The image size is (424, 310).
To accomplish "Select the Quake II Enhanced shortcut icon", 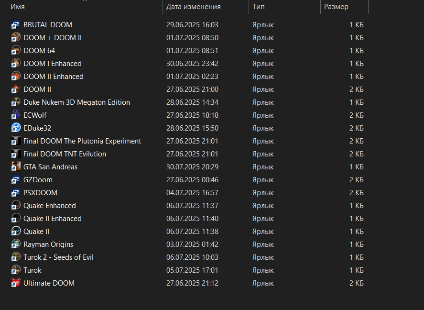I will pos(16,219).
